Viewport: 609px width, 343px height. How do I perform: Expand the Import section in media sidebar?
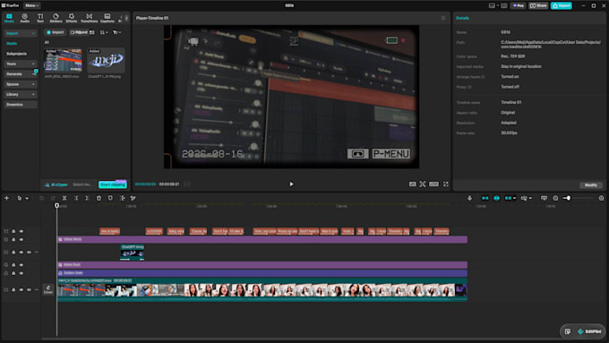tap(21, 33)
